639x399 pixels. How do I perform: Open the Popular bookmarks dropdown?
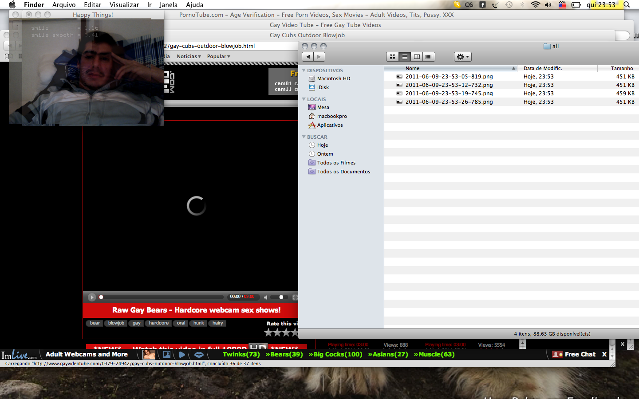(x=218, y=56)
